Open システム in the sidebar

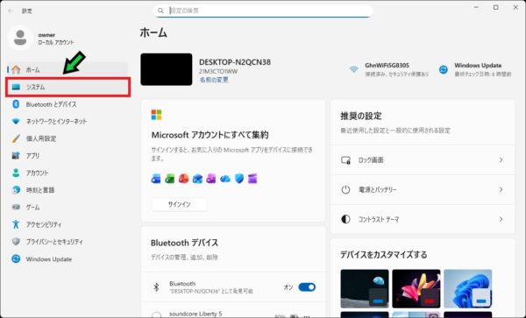click(68, 87)
